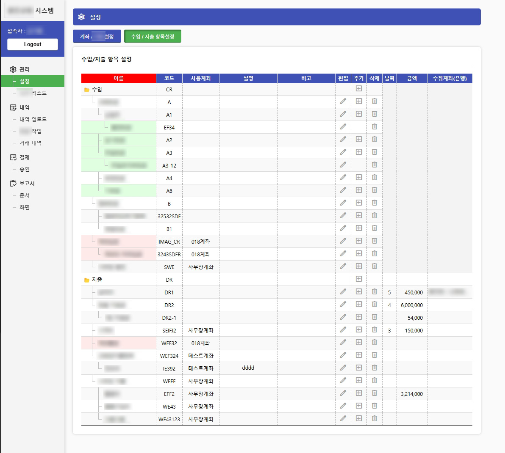Click the red 이름 column header
Viewport: 505px width, 453px height.
pyautogui.click(x=119, y=78)
